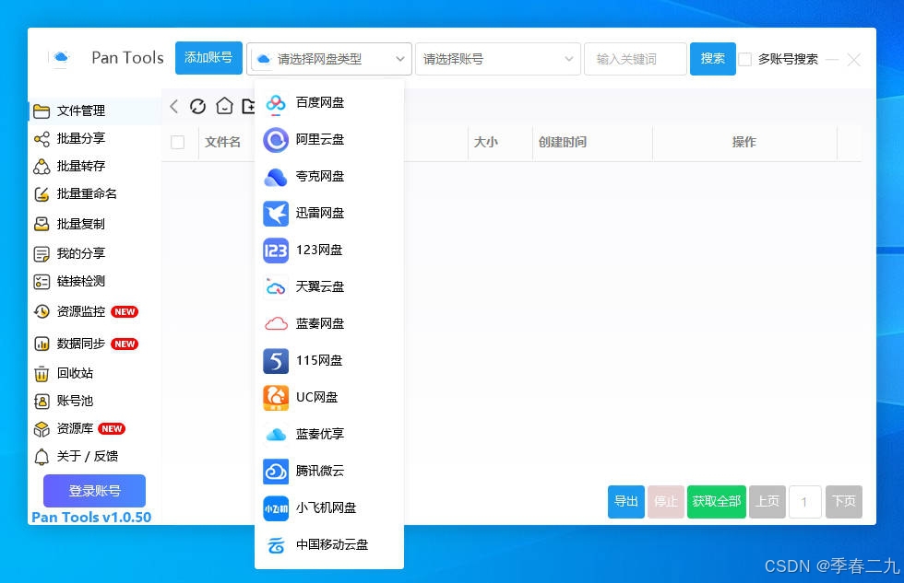Choose 中国移动云盘 from the list
This screenshot has width=904, height=583.
[329, 545]
